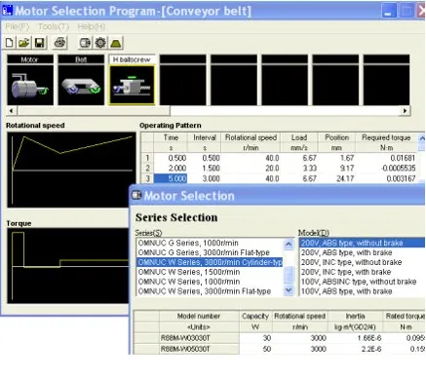Screen dimensions: 426x380
Task: Open the File menu
Action: tap(18, 26)
